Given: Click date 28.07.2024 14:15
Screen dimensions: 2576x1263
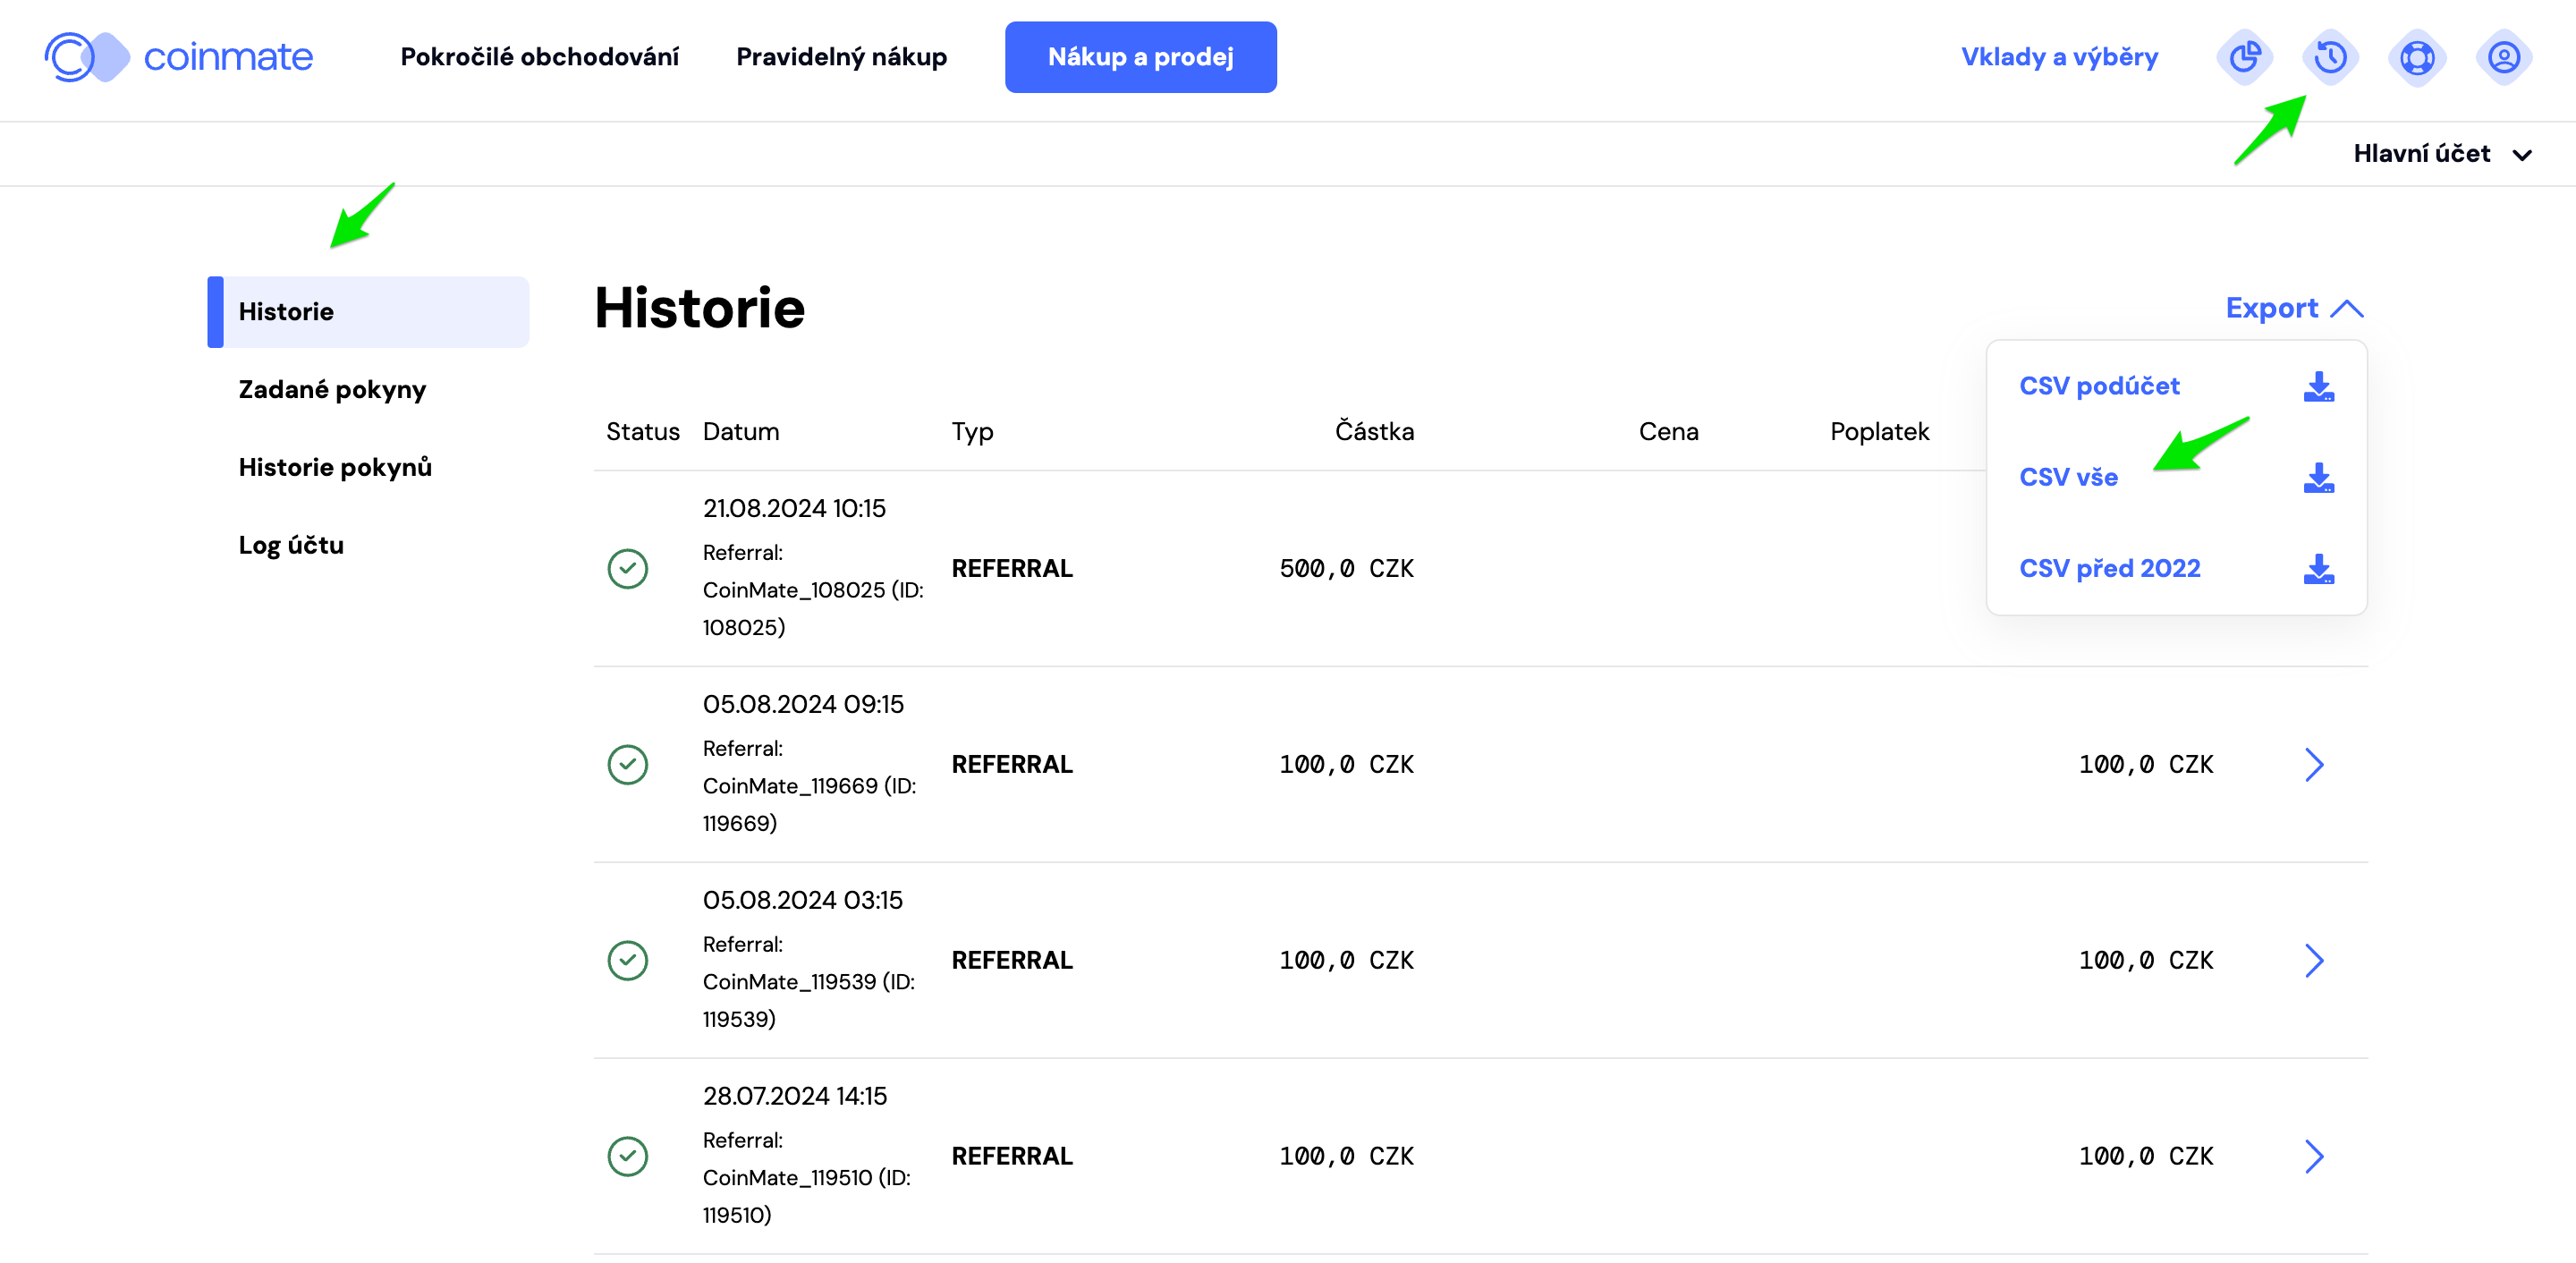Looking at the screenshot, I should pyautogui.click(x=795, y=1097).
